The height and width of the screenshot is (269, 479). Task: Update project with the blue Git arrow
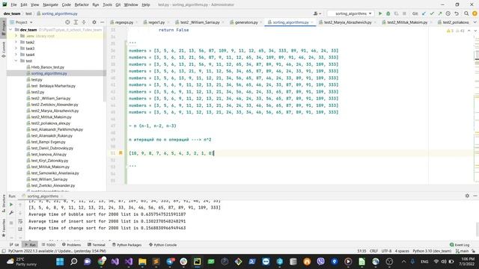coord(424,13)
